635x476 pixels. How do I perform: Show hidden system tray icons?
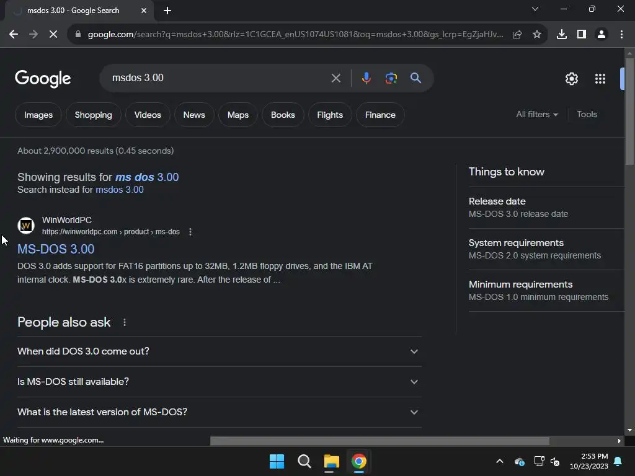(500, 461)
